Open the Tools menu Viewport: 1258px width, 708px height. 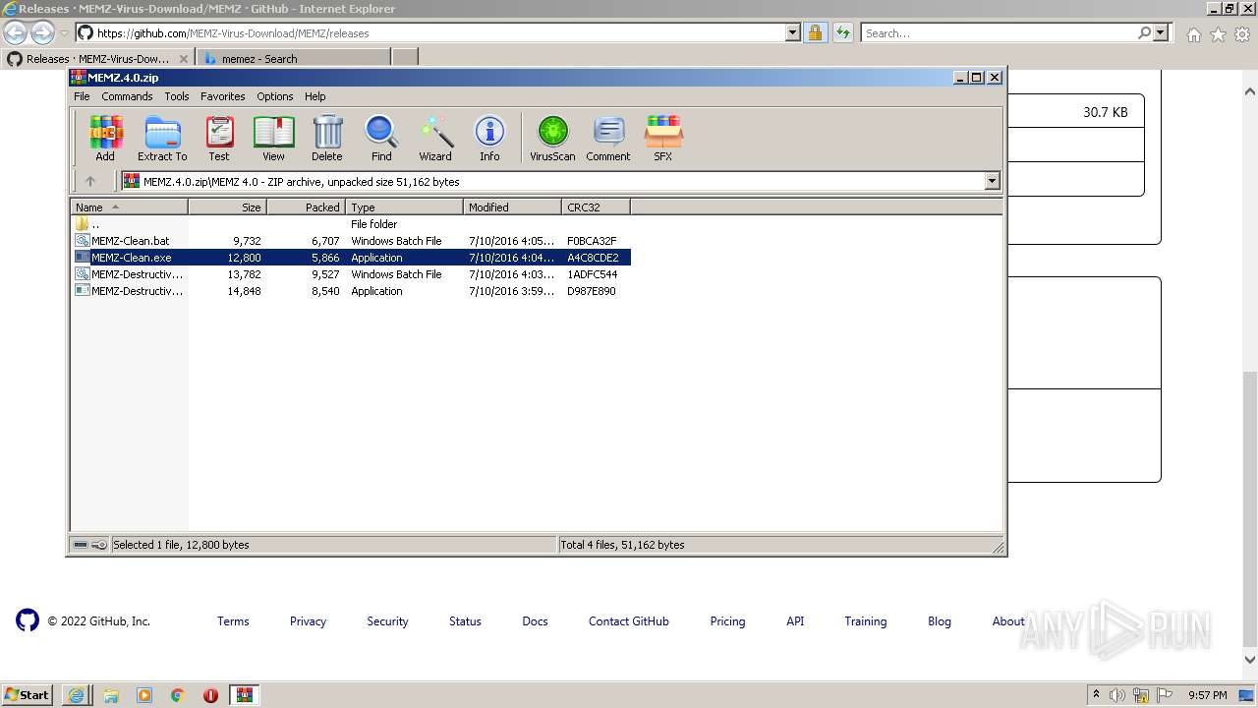(177, 96)
